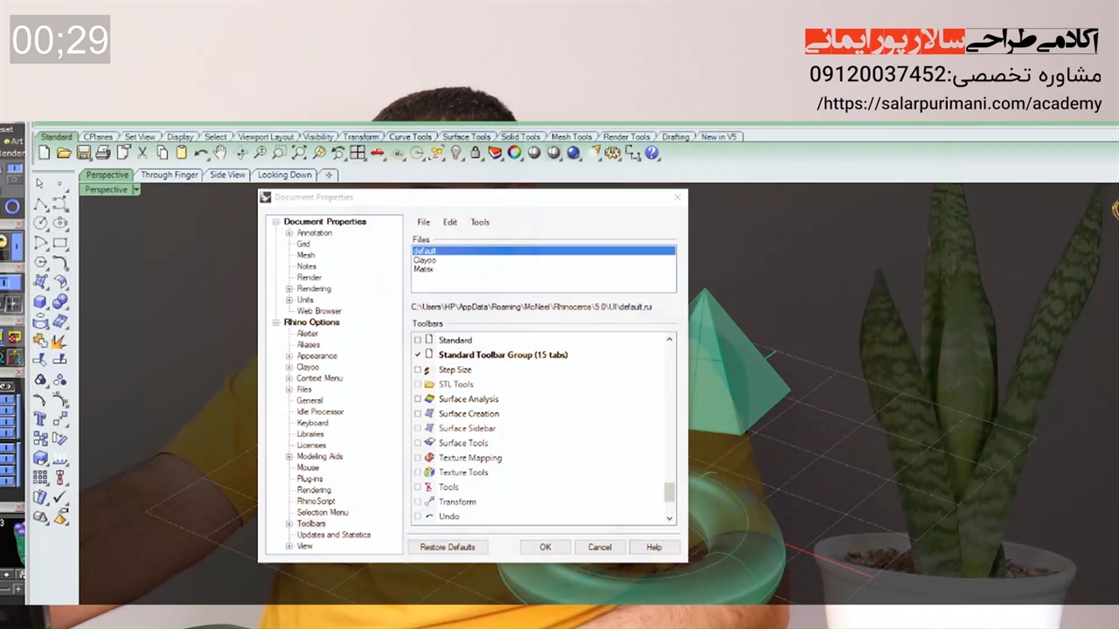This screenshot has height=629, width=1119.
Task: Check the Texture Mapping toolbar checkbox
Action: [418, 458]
